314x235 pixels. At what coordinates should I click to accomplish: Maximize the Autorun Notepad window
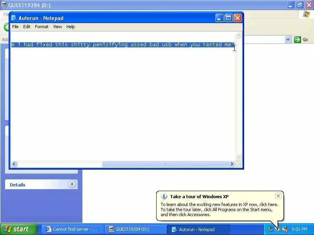click(x=228, y=18)
